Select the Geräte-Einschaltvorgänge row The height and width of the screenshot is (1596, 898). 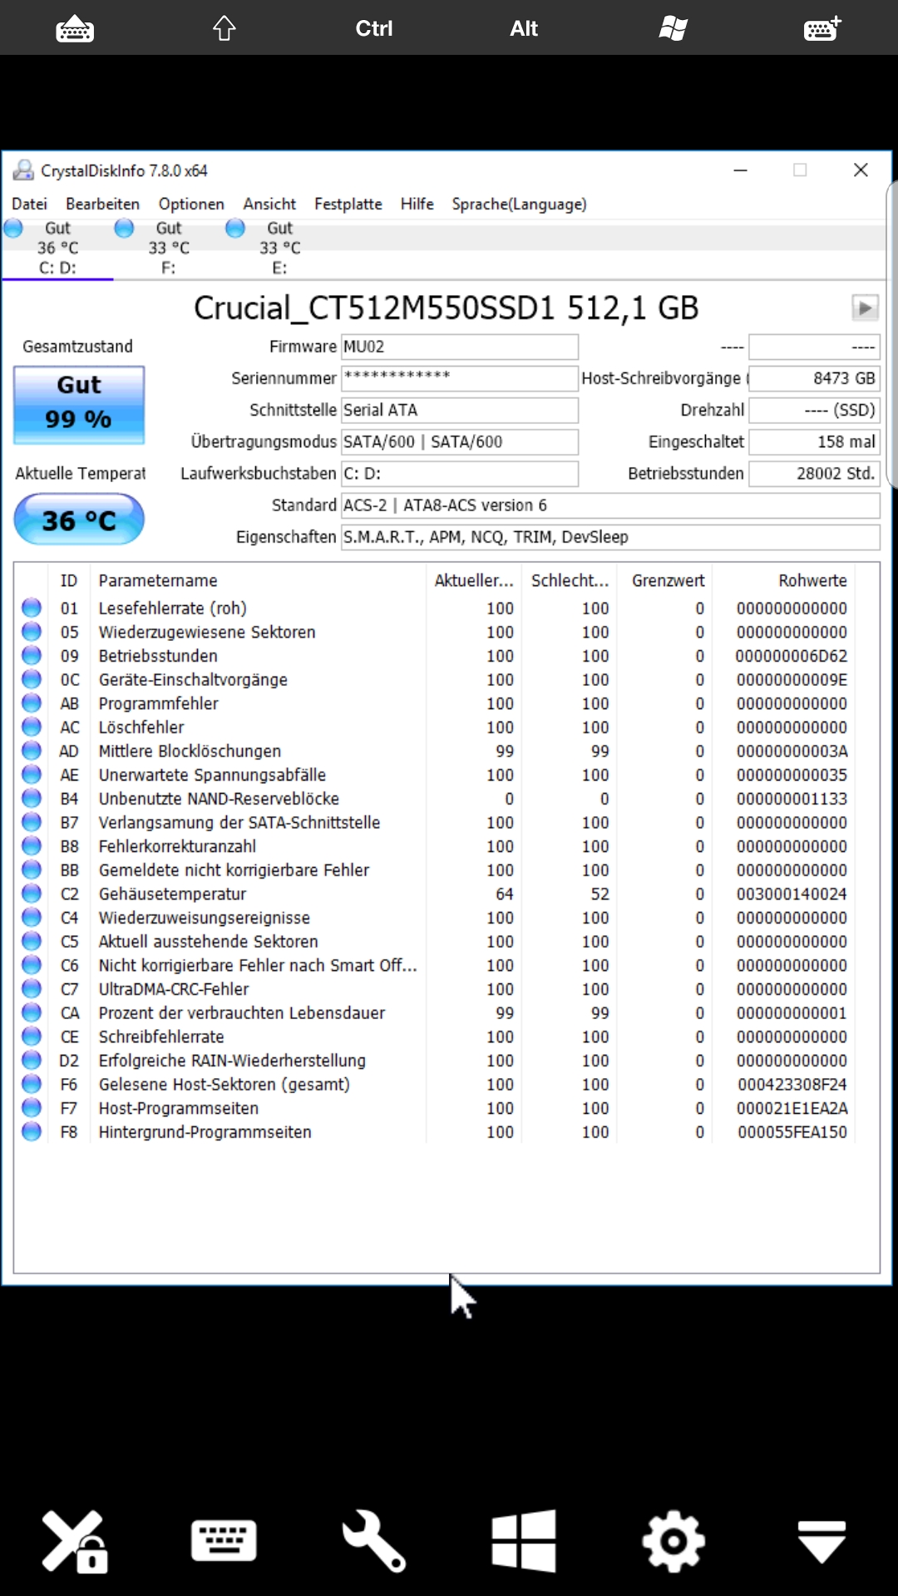[435, 680]
